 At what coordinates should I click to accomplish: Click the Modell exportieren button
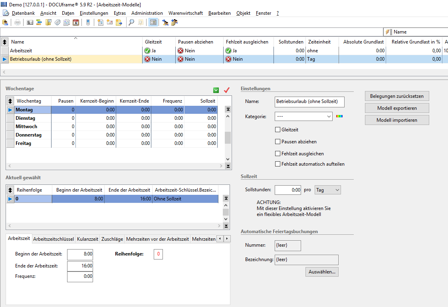397,108
